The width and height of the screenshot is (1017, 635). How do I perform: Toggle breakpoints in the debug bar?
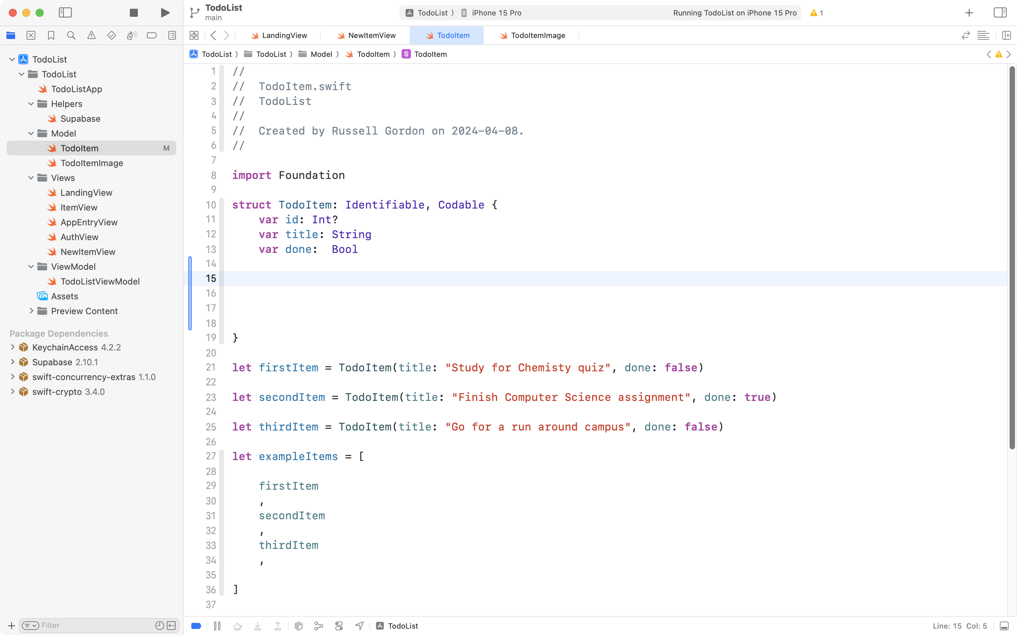(x=196, y=625)
